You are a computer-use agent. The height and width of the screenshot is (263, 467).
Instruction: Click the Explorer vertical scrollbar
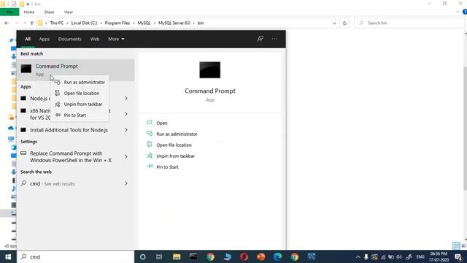[465, 129]
